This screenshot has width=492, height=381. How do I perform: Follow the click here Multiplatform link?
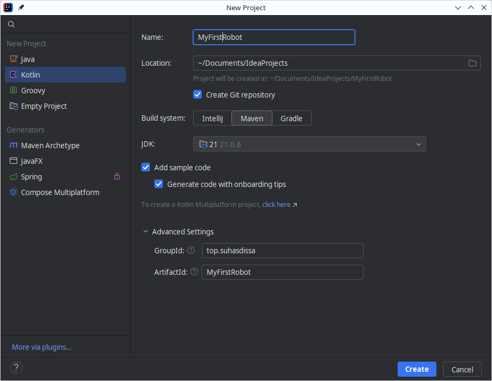point(276,205)
